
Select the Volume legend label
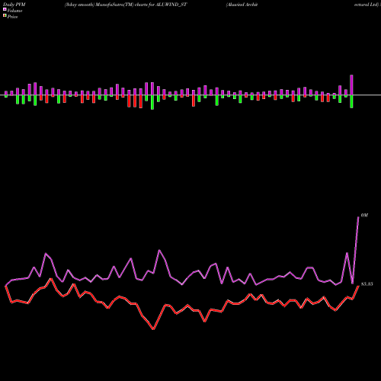[x=14, y=11]
